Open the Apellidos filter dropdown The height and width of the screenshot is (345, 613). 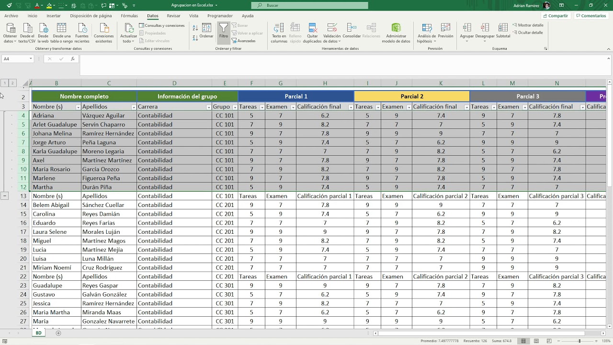(x=134, y=107)
